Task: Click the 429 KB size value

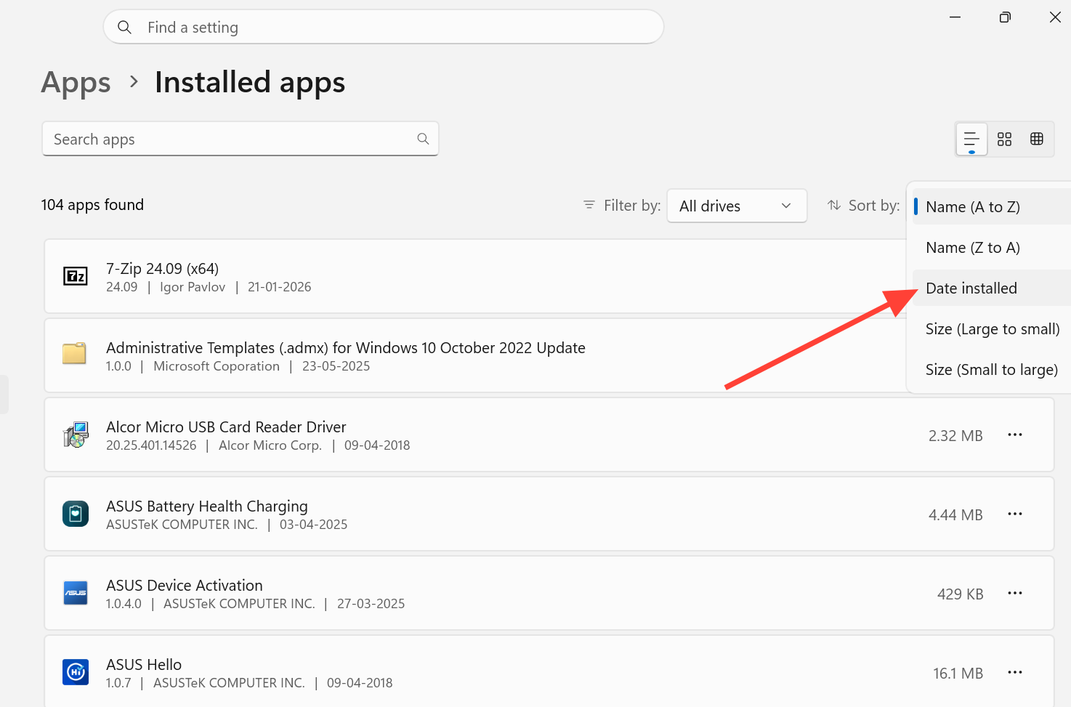Action: click(x=960, y=594)
